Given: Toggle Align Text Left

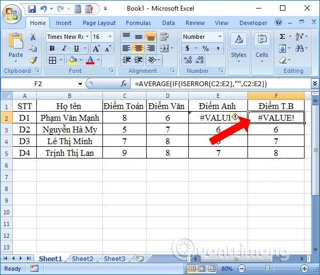Looking at the screenshot, I should pyautogui.click(x=126, y=48).
